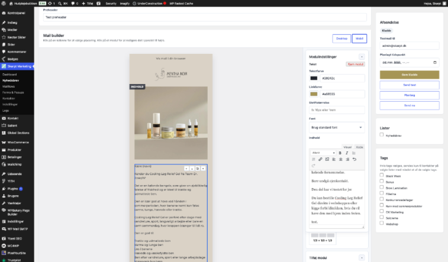This screenshot has height=262, width=448.
Task: Align editor text left
Action: point(334,159)
